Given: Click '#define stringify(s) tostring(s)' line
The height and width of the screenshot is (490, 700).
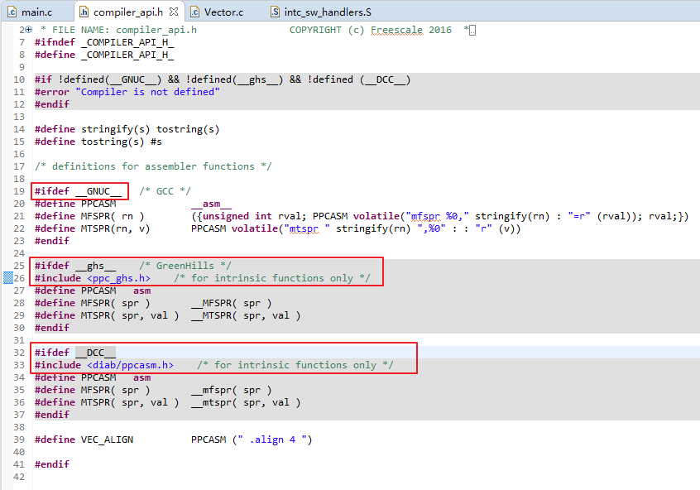Looking at the screenshot, I should click(127, 129).
